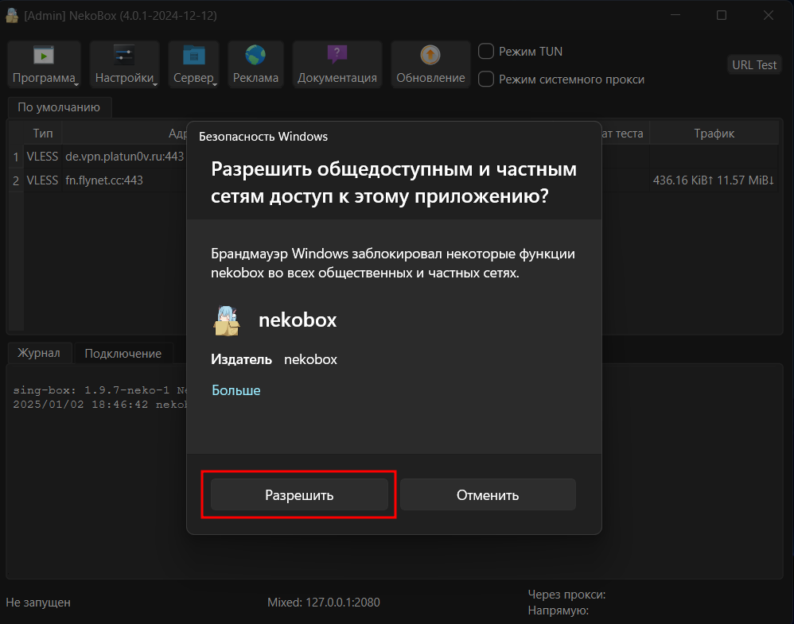794x624 pixels.
Task: Enable the Режим TUN checkbox
Action: pos(486,52)
